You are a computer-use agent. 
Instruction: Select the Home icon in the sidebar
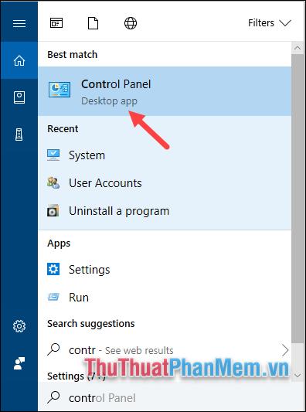click(x=19, y=60)
